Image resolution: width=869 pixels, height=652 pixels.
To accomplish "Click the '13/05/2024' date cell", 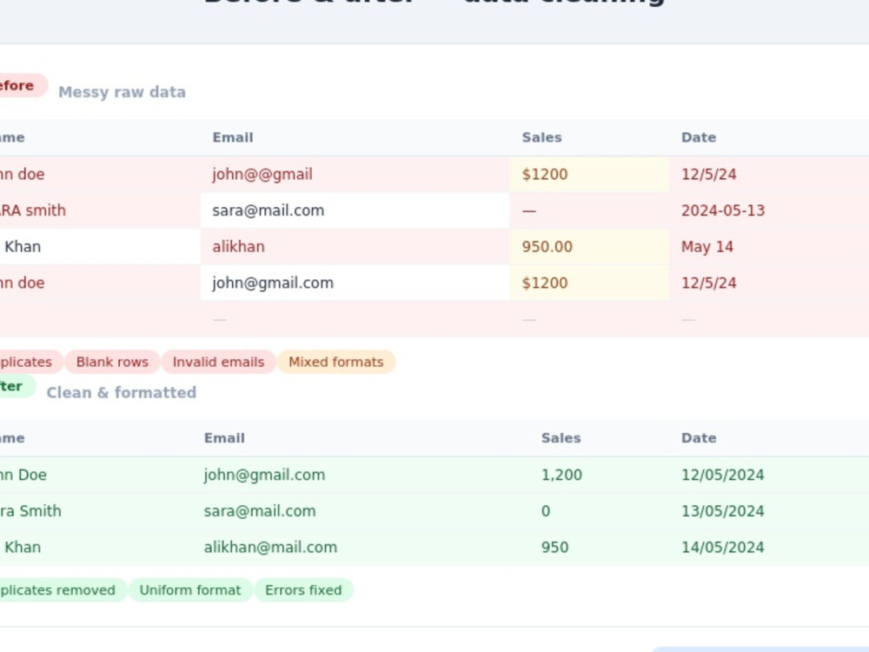I will coord(769,511).
